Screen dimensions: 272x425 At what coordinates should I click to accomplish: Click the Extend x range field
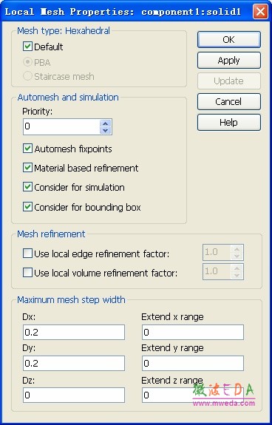point(193,333)
